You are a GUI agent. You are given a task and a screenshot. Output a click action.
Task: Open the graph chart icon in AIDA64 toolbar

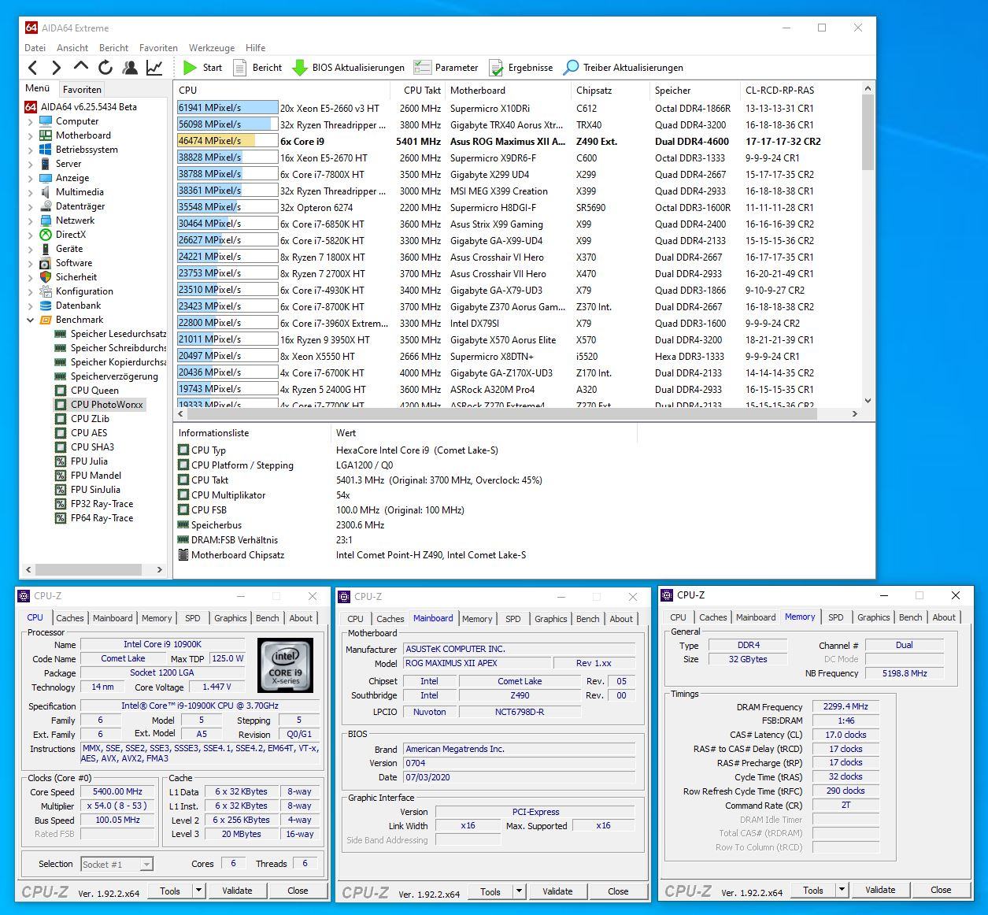[x=154, y=68]
